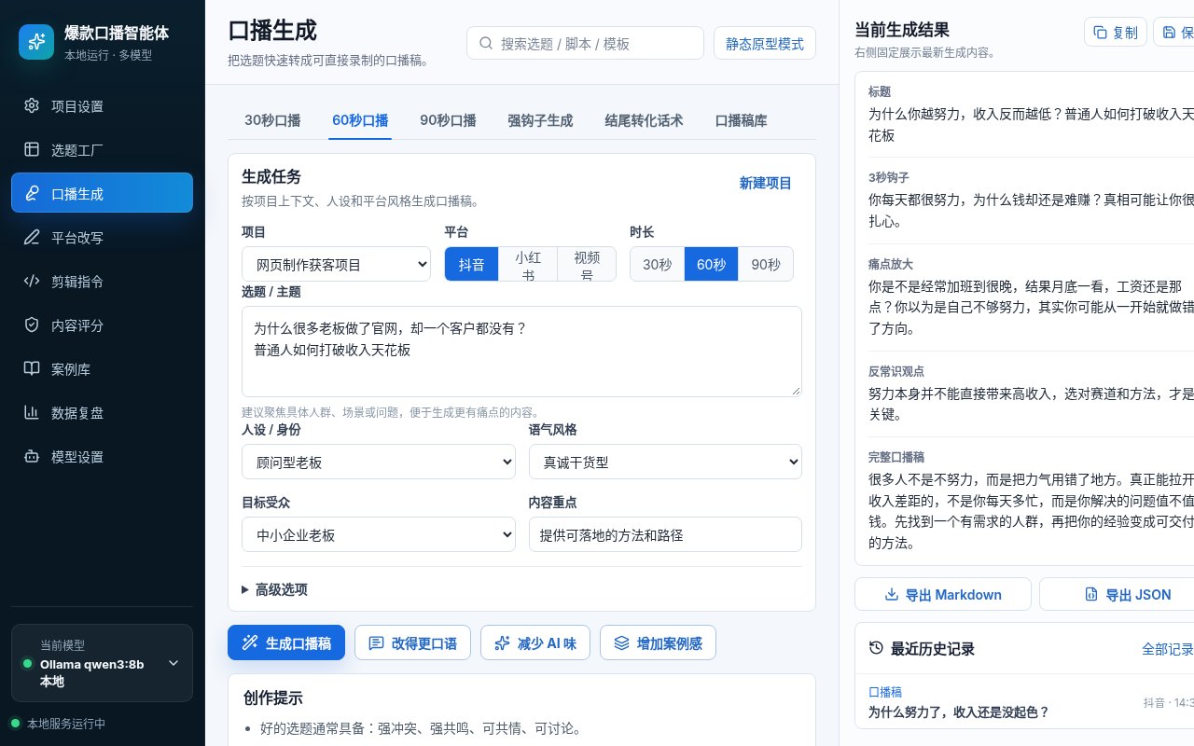Screen dimensions: 1194x746
Task: Click the download icon in 导出 Markdown
Action: [892, 594]
